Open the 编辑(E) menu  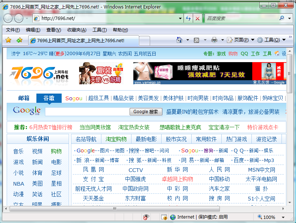point(33,30)
